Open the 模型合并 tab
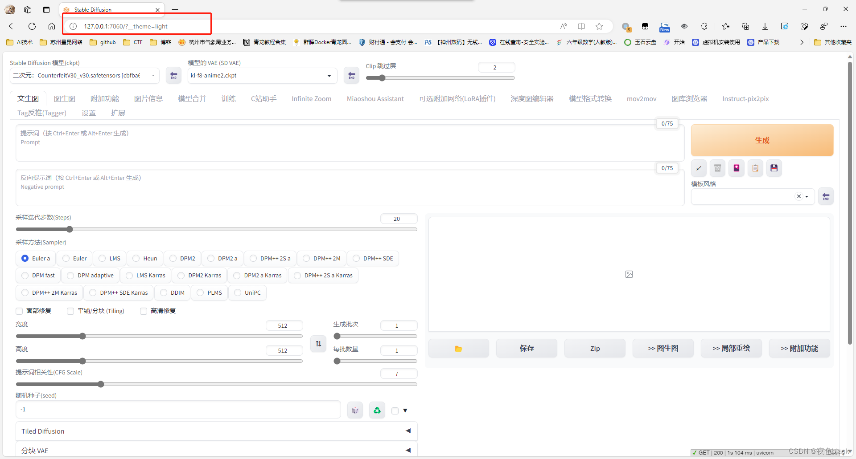Image resolution: width=856 pixels, height=459 pixels. (192, 99)
